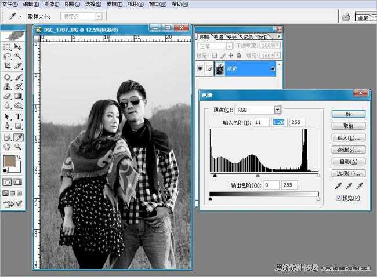Open the 窗口(W) menu
The width and height of the screenshot is (377, 277).
click(x=158, y=4)
